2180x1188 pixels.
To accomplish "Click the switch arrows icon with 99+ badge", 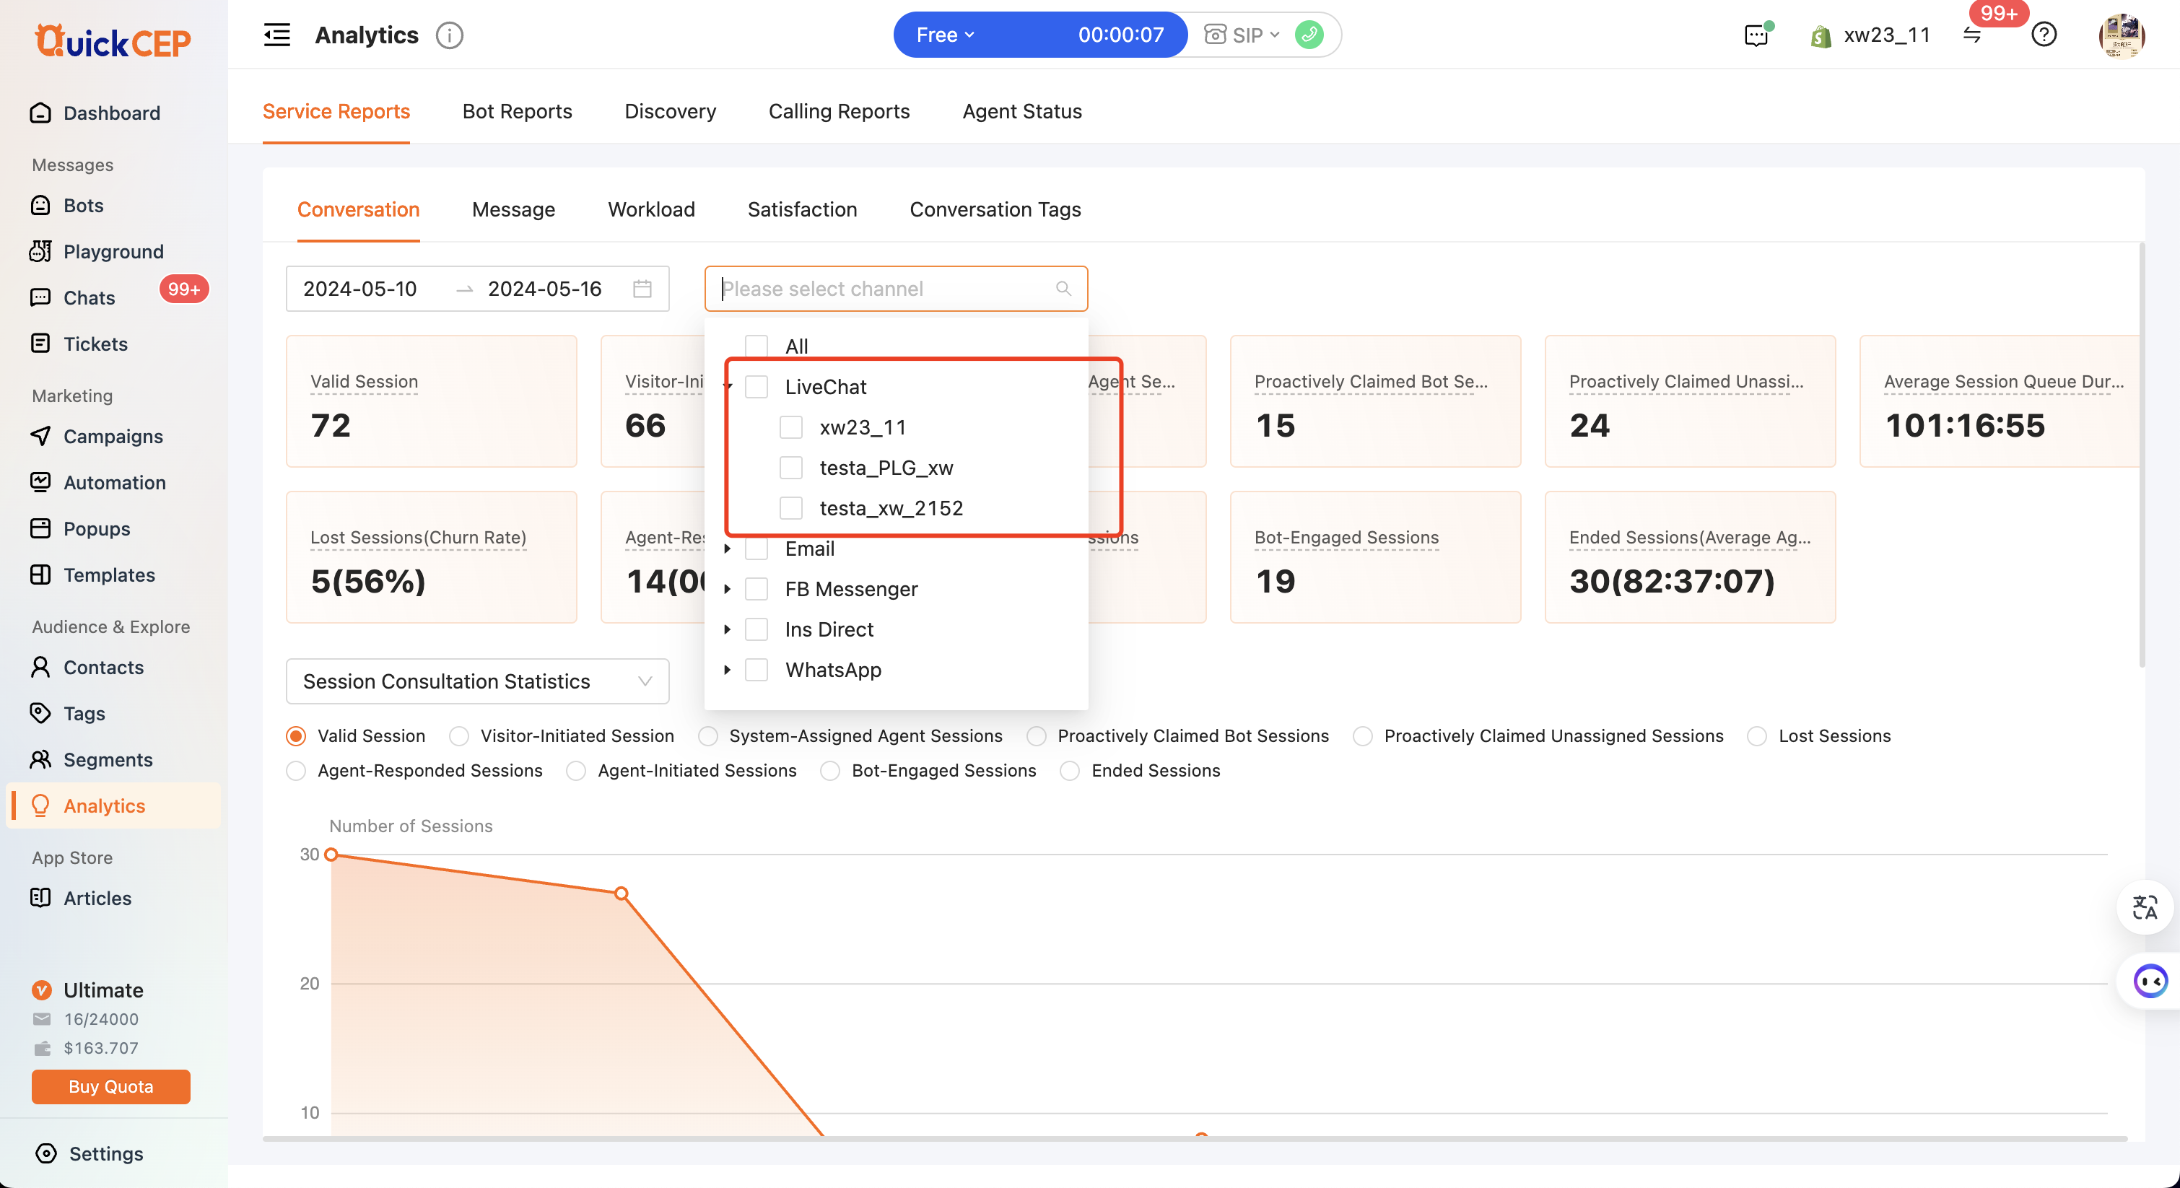I will point(1972,35).
